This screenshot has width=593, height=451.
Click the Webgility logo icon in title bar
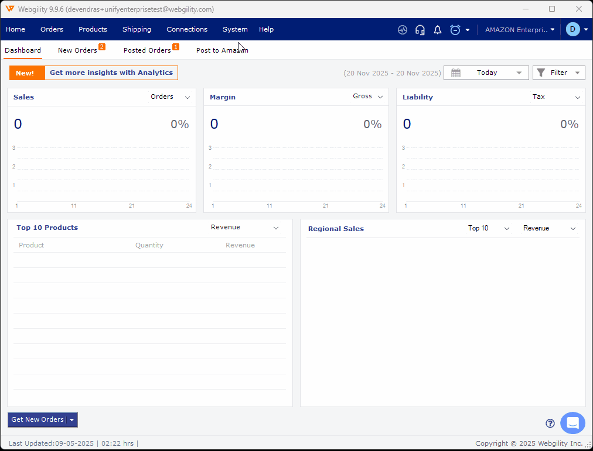tap(10, 9)
